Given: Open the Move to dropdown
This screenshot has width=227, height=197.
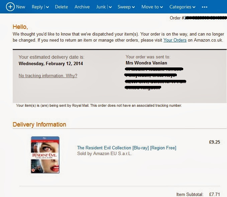Looking at the screenshot, I should coord(152,7).
